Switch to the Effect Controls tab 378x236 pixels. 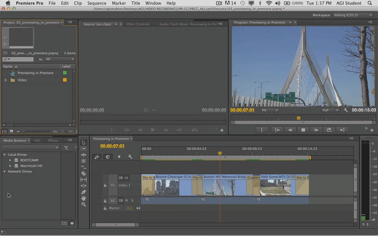click(x=138, y=24)
